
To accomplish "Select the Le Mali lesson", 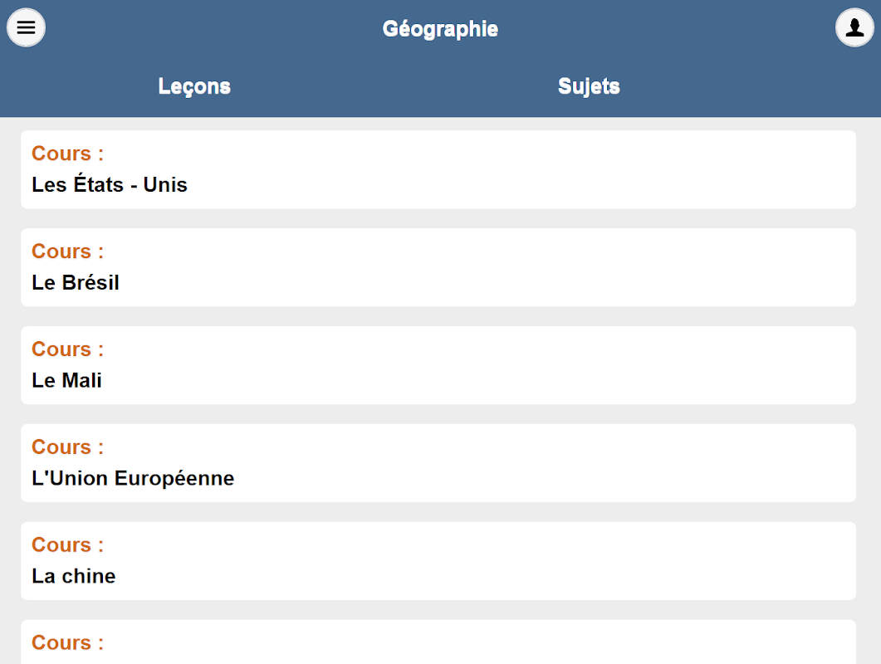I will 67,380.
